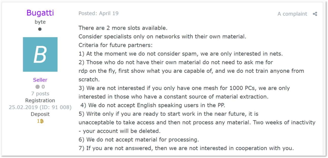This screenshot has width=328, height=158.
Task: Click criterion 7 about not being answered
Action: pos(186,148)
